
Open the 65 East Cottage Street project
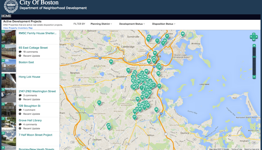click(x=33, y=48)
